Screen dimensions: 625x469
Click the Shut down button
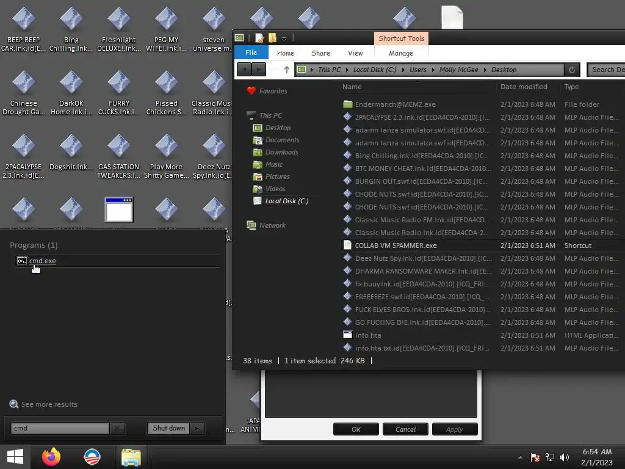168,428
